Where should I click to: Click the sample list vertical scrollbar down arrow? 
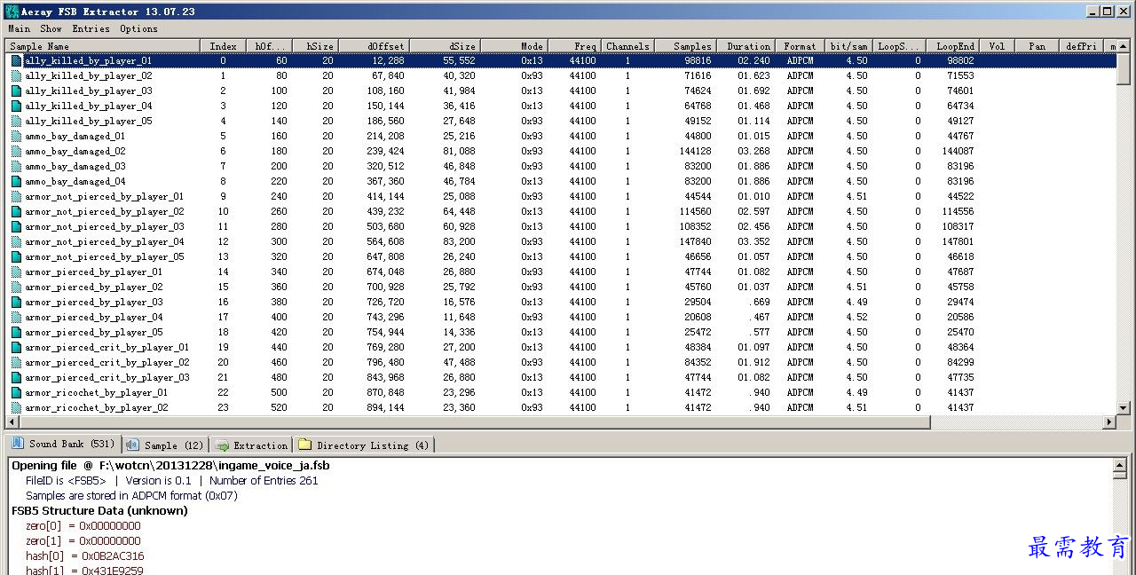coord(1123,408)
